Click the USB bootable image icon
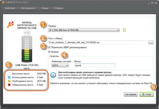The width and height of the screenshot is (159, 109). tap(10, 25)
